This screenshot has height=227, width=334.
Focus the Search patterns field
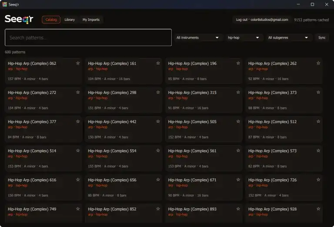pos(88,37)
